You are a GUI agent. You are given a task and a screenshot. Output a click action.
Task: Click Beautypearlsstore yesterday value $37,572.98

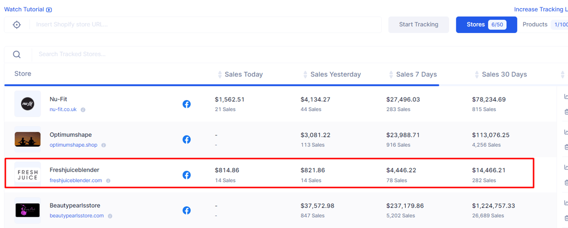tap(318, 205)
